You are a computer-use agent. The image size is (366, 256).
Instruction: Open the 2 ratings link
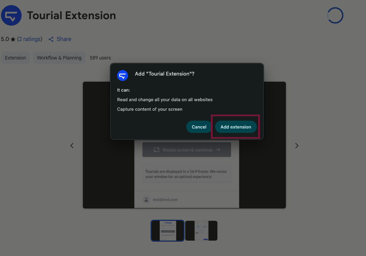click(30, 39)
